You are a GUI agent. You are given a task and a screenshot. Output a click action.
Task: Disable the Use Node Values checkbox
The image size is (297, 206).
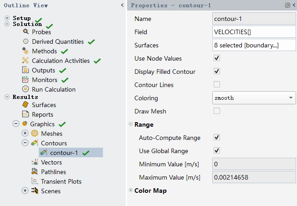pyautogui.click(x=217, y=58)
